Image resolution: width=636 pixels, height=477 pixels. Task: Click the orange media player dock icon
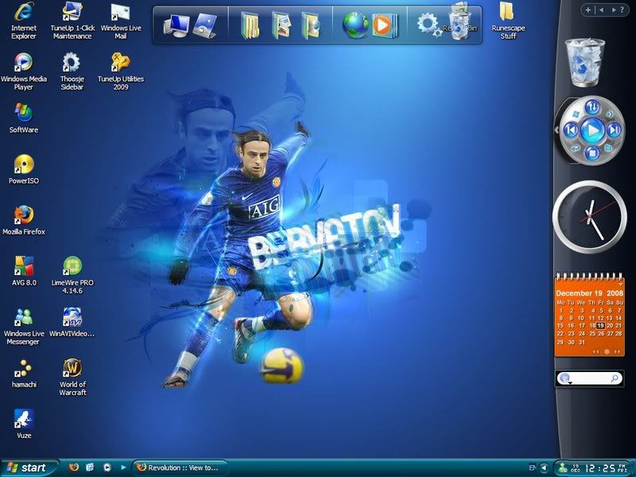pyautogui.click(x=384, y=25)
